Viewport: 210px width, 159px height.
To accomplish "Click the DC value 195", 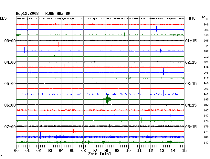I will click(x=206, y=99).
